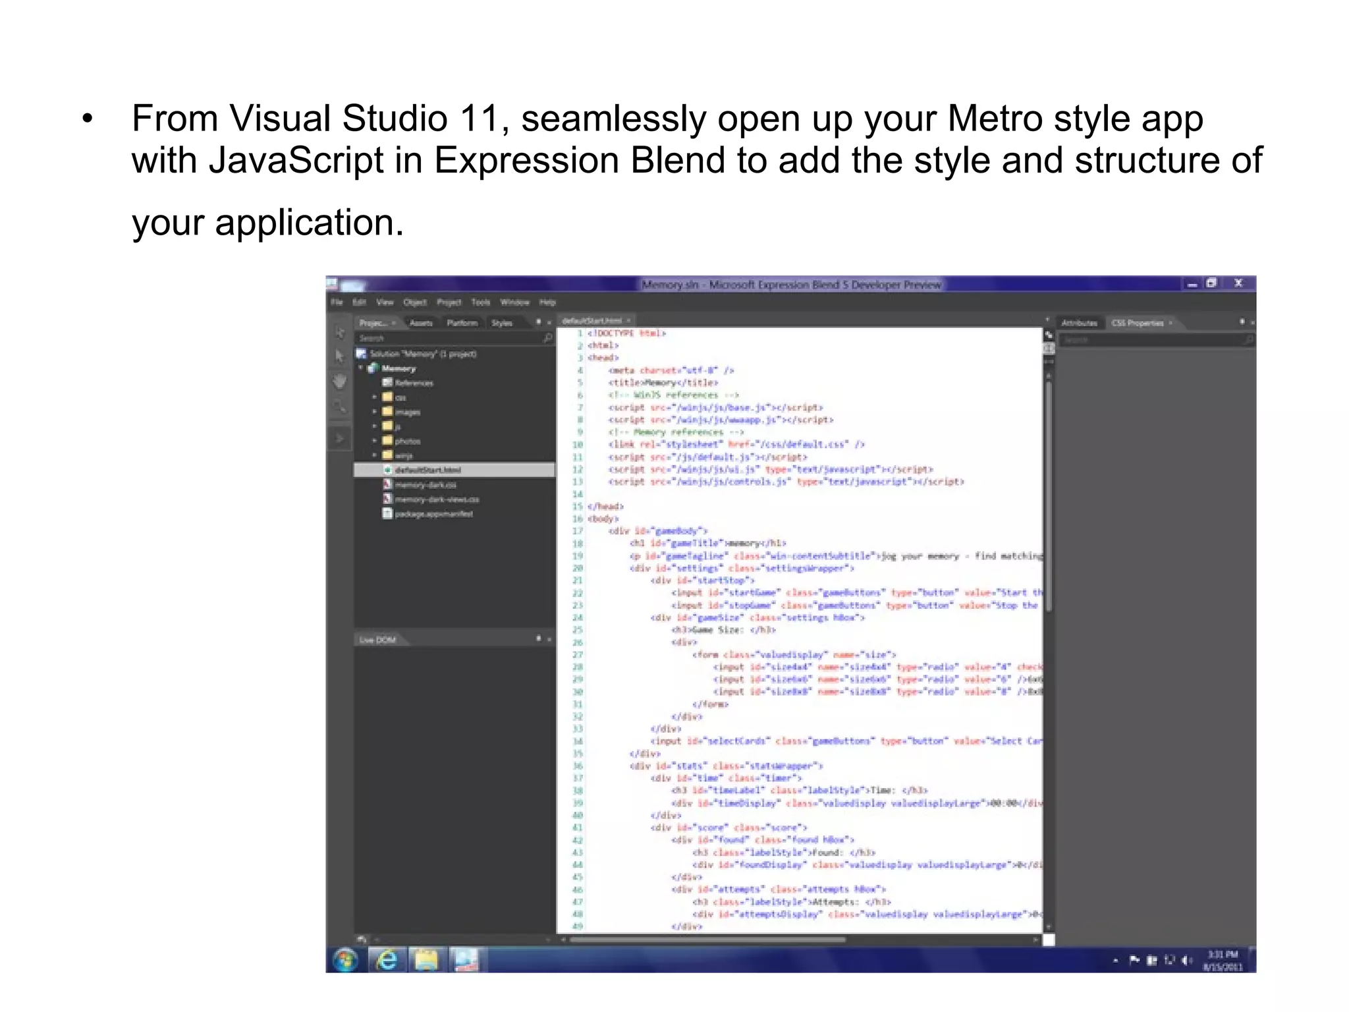Open the Tools menu
The height and width of the screenshot is (1012, 1349).
pos(481,302)
